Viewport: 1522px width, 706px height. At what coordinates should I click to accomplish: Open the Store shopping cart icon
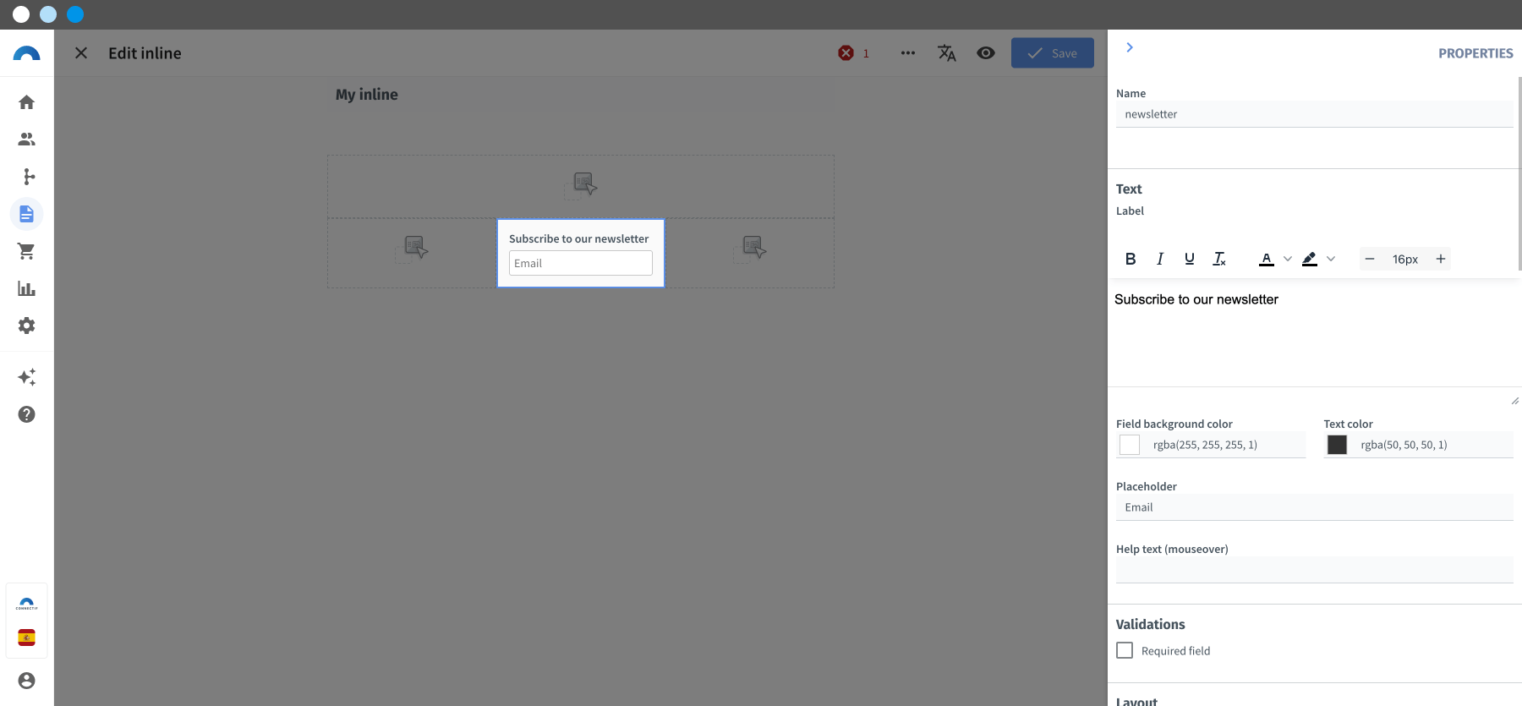(26, 251)
